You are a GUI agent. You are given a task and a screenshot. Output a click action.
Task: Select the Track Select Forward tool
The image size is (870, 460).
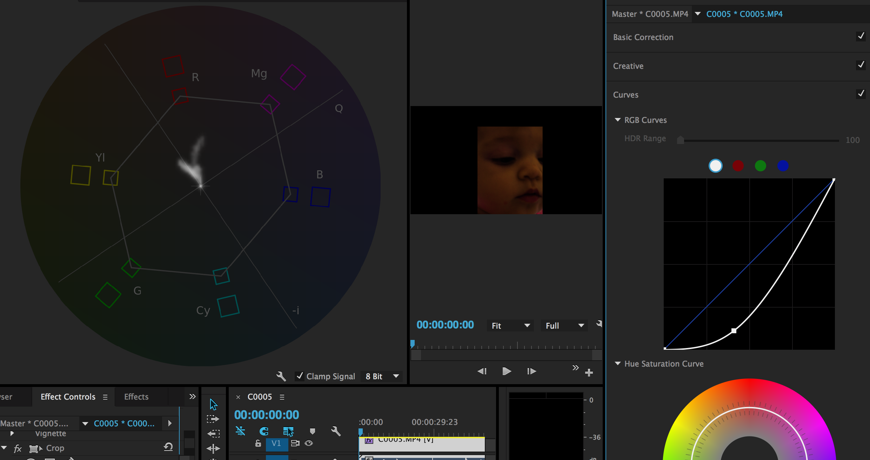213,419
